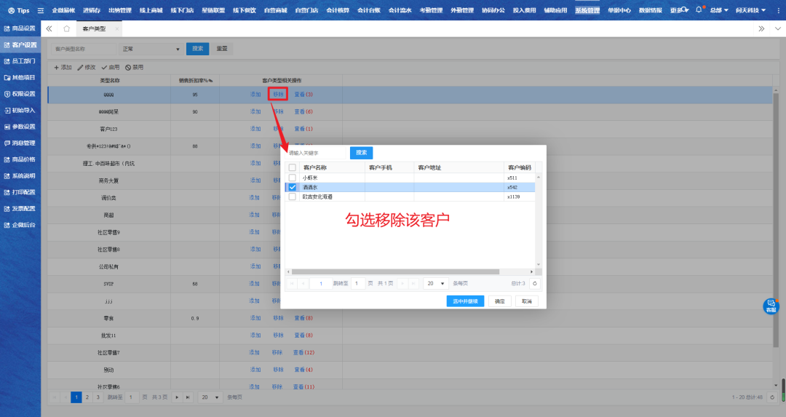Tick the checkbox for 欧吉安北海道
The image size is (786, 417).
pos(293,196)
